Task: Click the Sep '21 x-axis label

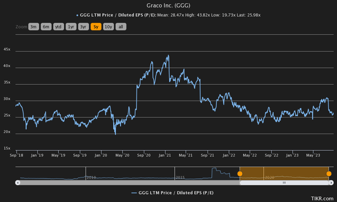Action: tap(207, 155)
